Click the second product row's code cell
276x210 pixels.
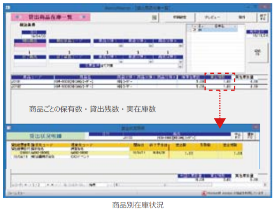click(x=33, y=86)
